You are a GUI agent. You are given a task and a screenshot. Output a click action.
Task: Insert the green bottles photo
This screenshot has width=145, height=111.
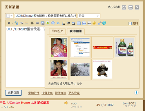124,47
